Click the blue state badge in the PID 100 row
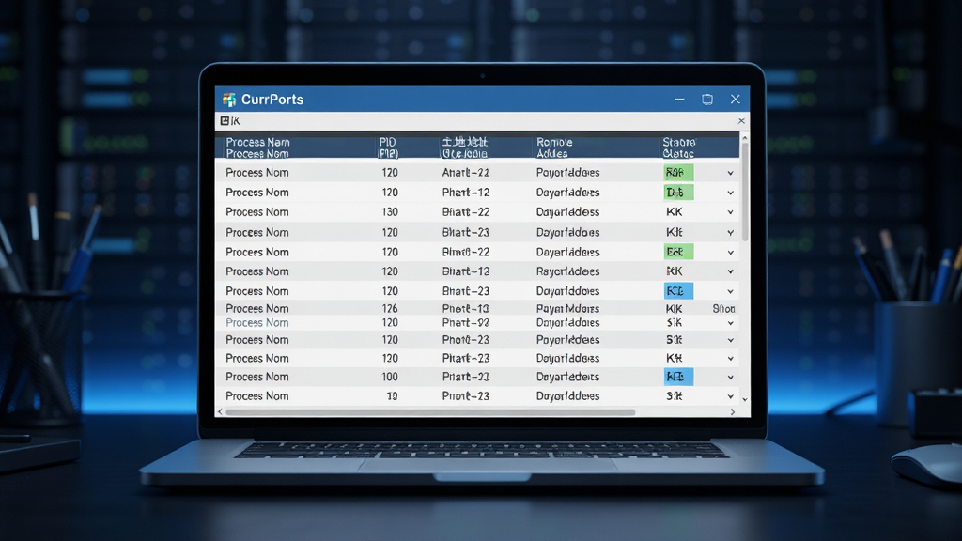Viewport: 962px width, 541px height. tap(678, 377)
